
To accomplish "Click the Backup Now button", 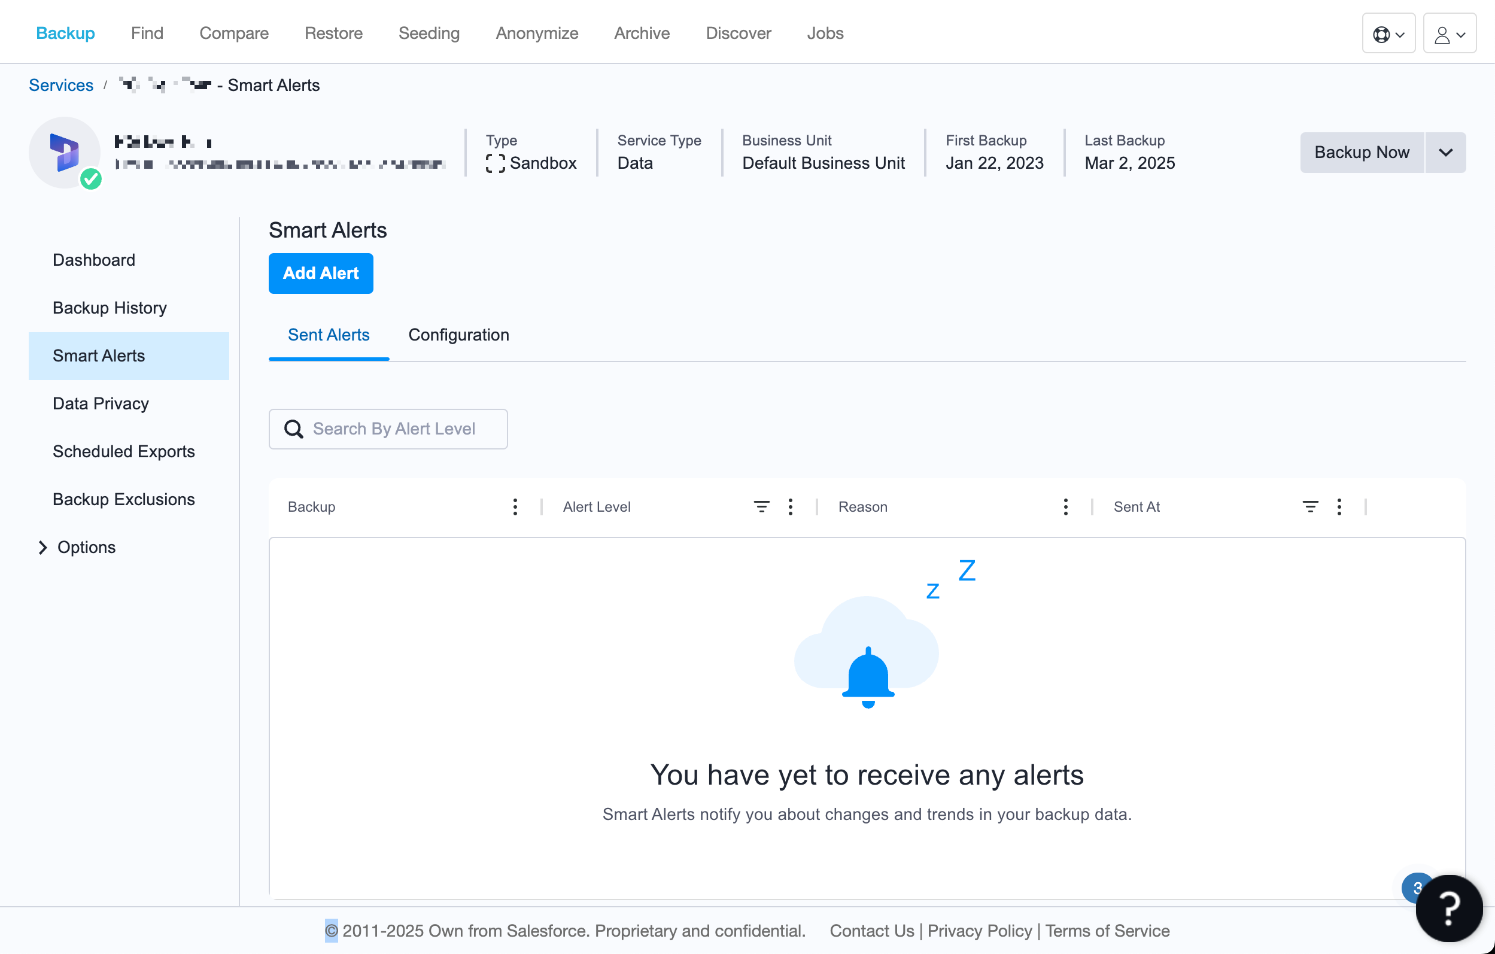I will pyautogui.click(x=1362, y=152).
